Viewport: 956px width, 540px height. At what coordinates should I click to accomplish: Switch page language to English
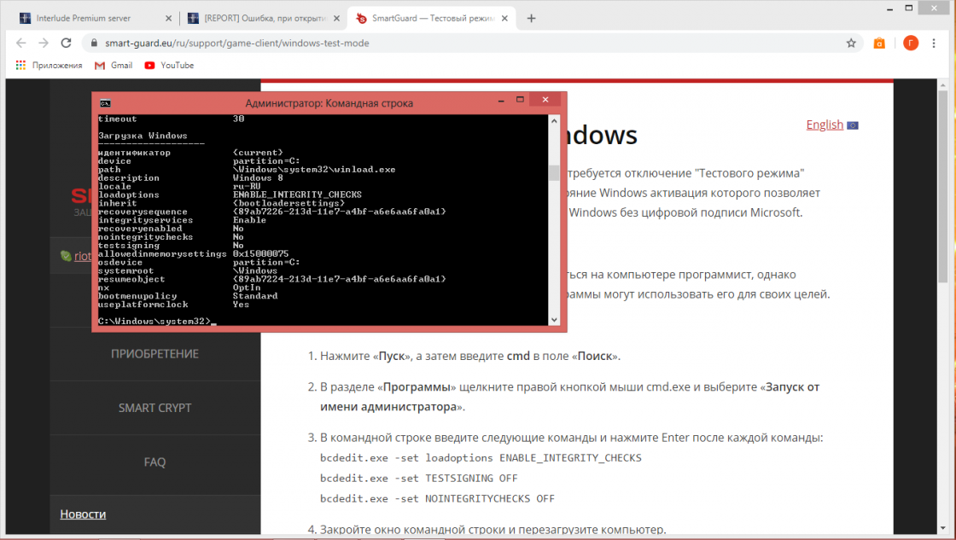click(825, 125)
